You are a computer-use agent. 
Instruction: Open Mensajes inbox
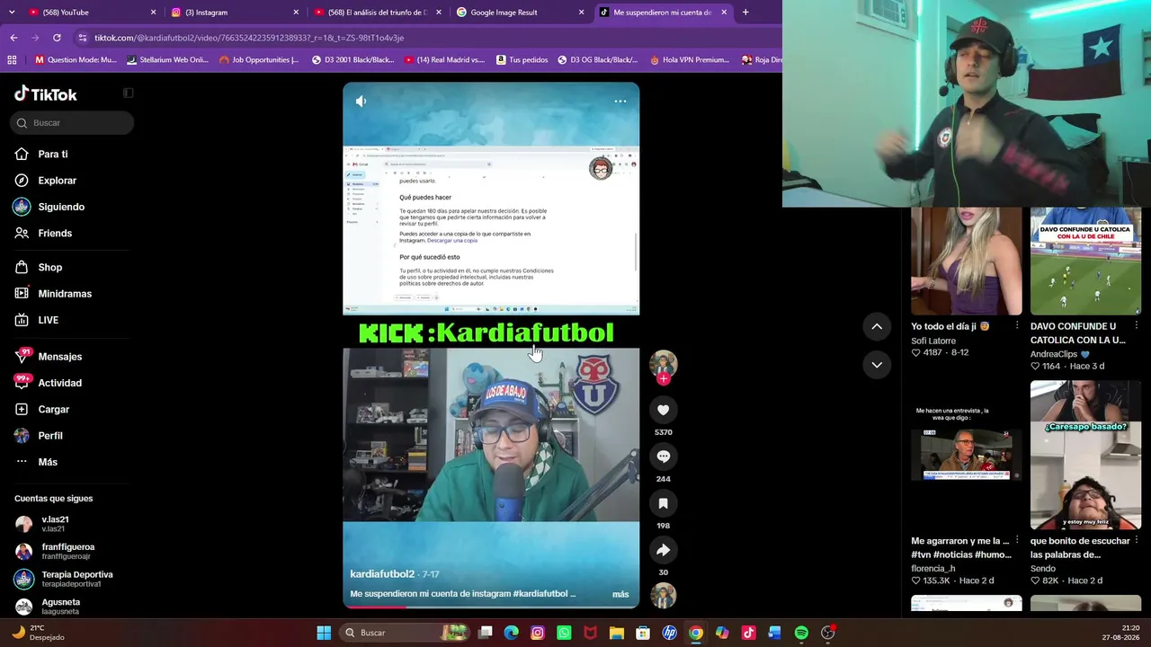pyautogui.click(x=49, y=357)
